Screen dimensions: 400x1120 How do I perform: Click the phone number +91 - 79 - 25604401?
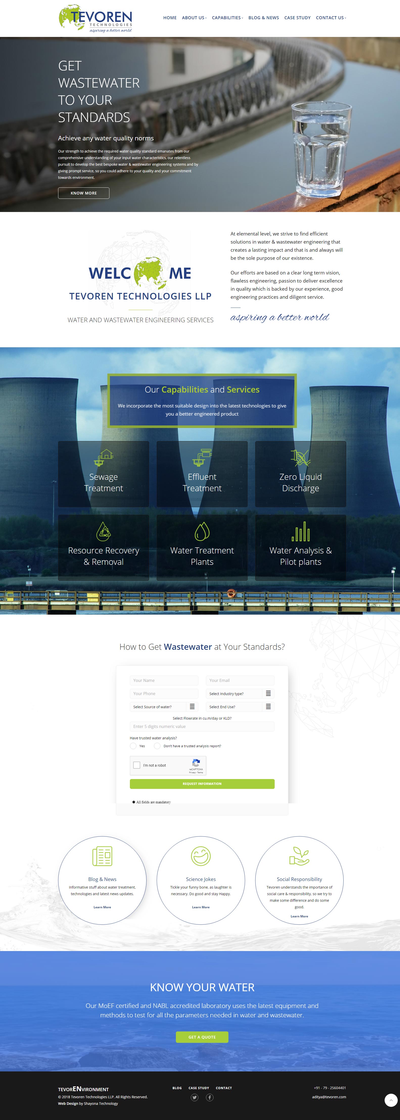click(x=330, y=1088)
